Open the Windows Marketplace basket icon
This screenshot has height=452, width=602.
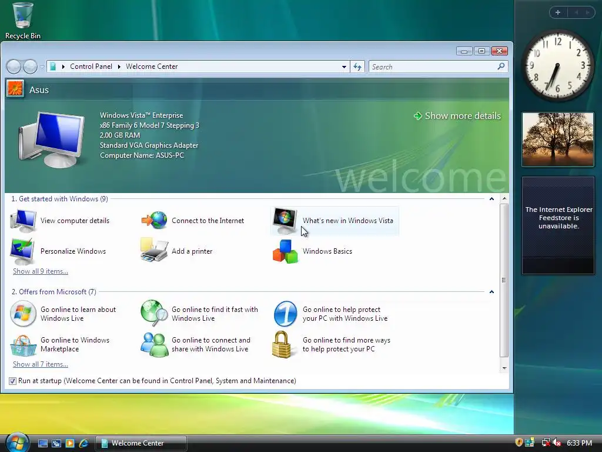pos(23,345)
